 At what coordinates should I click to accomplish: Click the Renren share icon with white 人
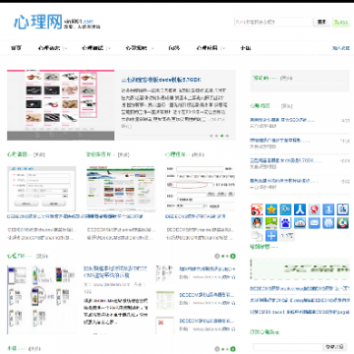click(300, 209)
